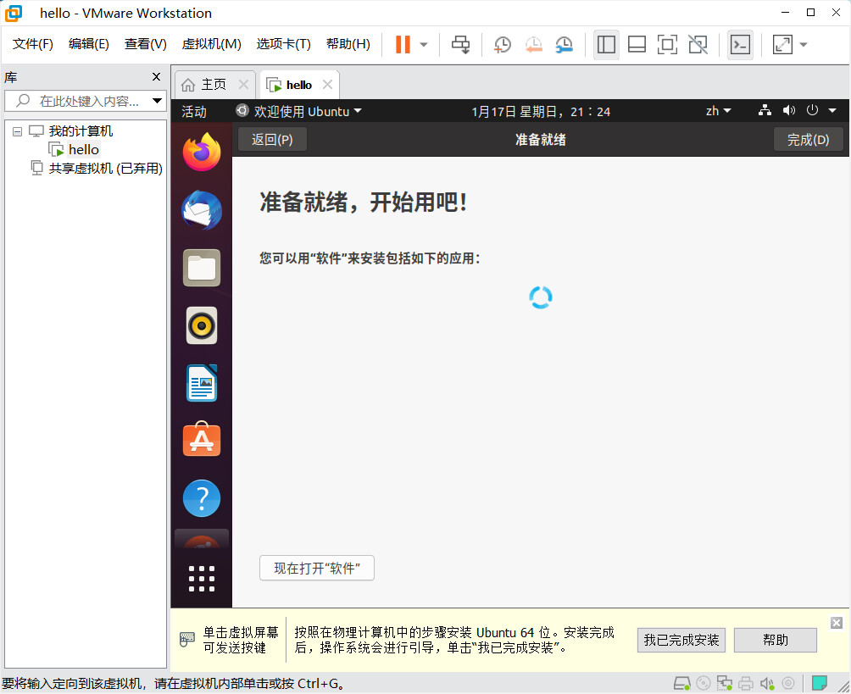851x694 pixels.
Task: Take a snapshot of the virtual machine
Action: pyautogui.click(x=503, y=45)
